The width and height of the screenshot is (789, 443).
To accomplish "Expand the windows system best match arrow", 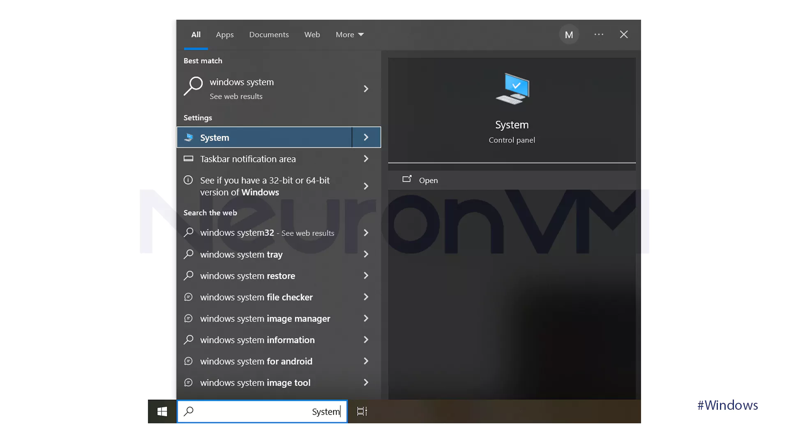I will [x=366, y=89].
